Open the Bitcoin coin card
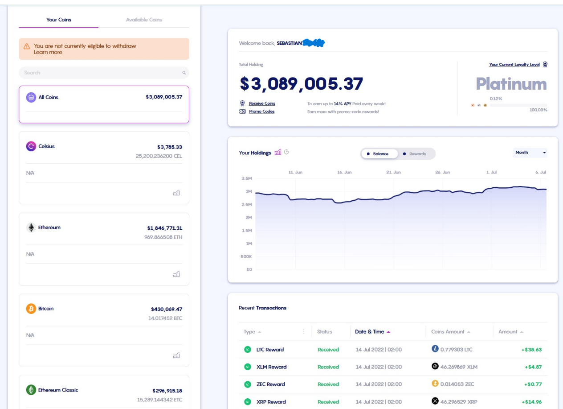This screenshot has width=563, height=409. coord(104,330)
